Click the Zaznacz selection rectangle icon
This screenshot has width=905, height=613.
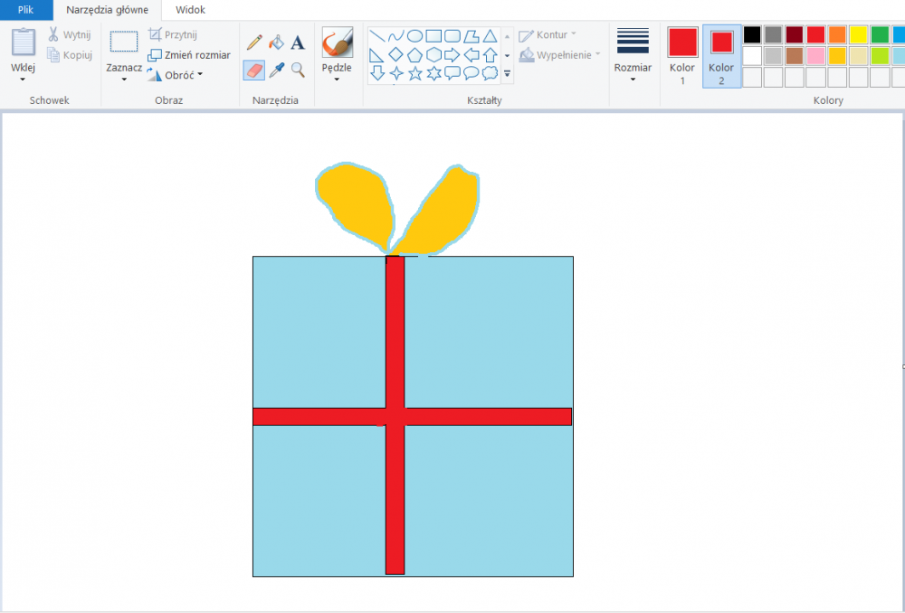[123, 42]
